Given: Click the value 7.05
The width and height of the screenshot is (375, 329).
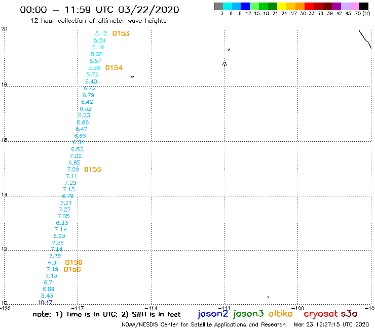Looking at the screenshot, I should tap(63, 216).
